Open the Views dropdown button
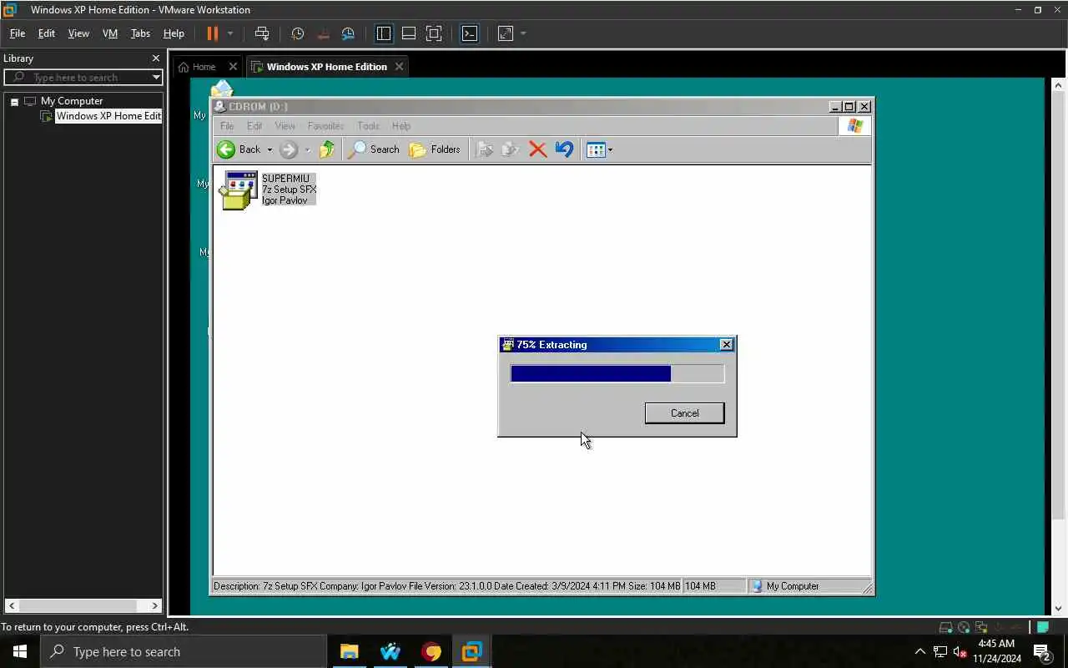 600,149
